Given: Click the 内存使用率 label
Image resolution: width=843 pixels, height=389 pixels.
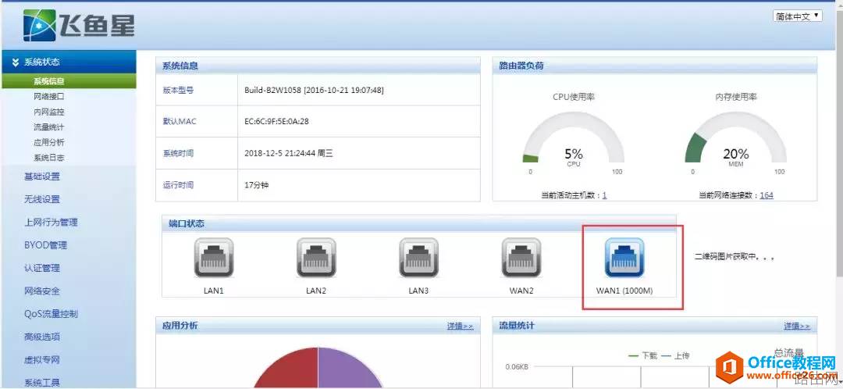Looking at the screenshot, I should point(735,98).
